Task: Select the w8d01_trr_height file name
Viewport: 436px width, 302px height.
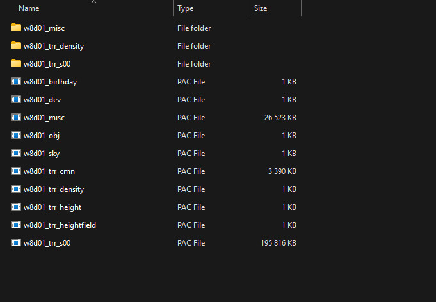Action: pos(52,207)
